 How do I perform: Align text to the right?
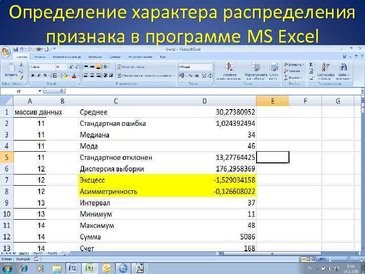[x=98, y=76]
